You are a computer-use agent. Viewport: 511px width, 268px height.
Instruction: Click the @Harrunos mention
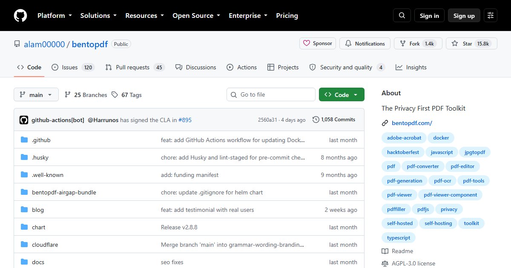tap(103, 120)
